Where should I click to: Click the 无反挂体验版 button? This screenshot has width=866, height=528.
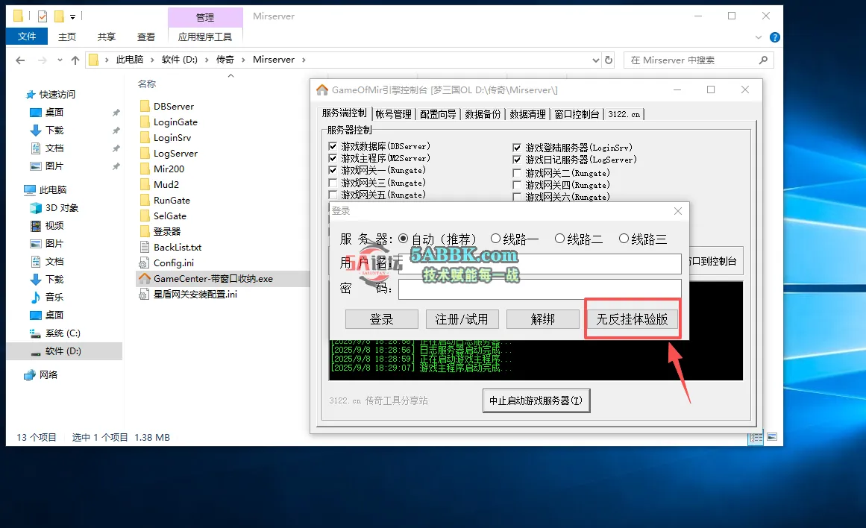[x=633, y=319]
